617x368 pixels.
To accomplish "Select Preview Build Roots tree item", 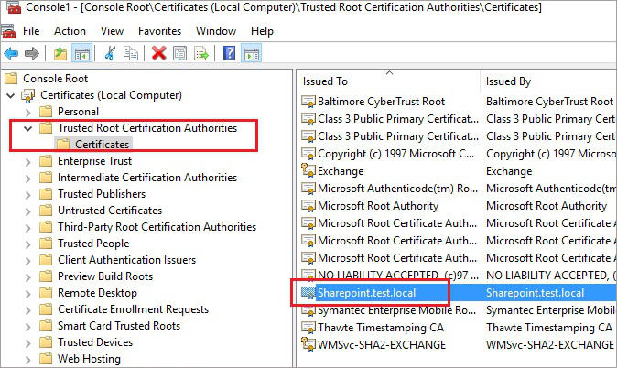I will click(x=105, y=276).
